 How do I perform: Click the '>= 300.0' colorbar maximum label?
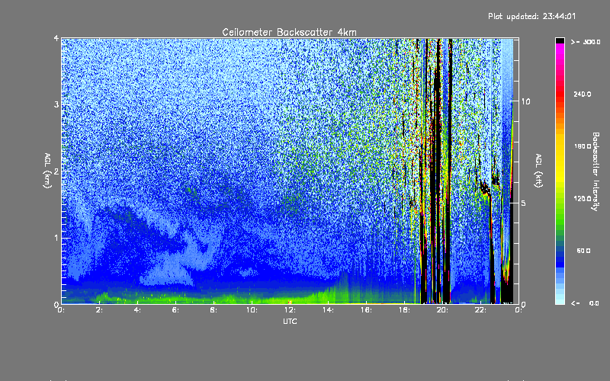(585, 42)
